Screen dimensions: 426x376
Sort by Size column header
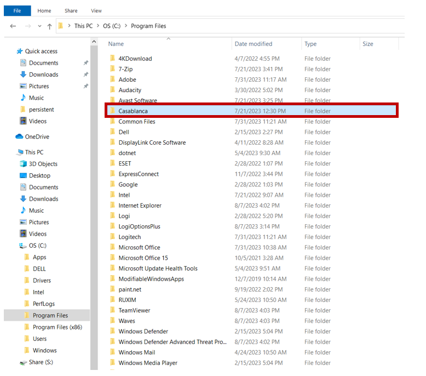(x=367, y=44)
